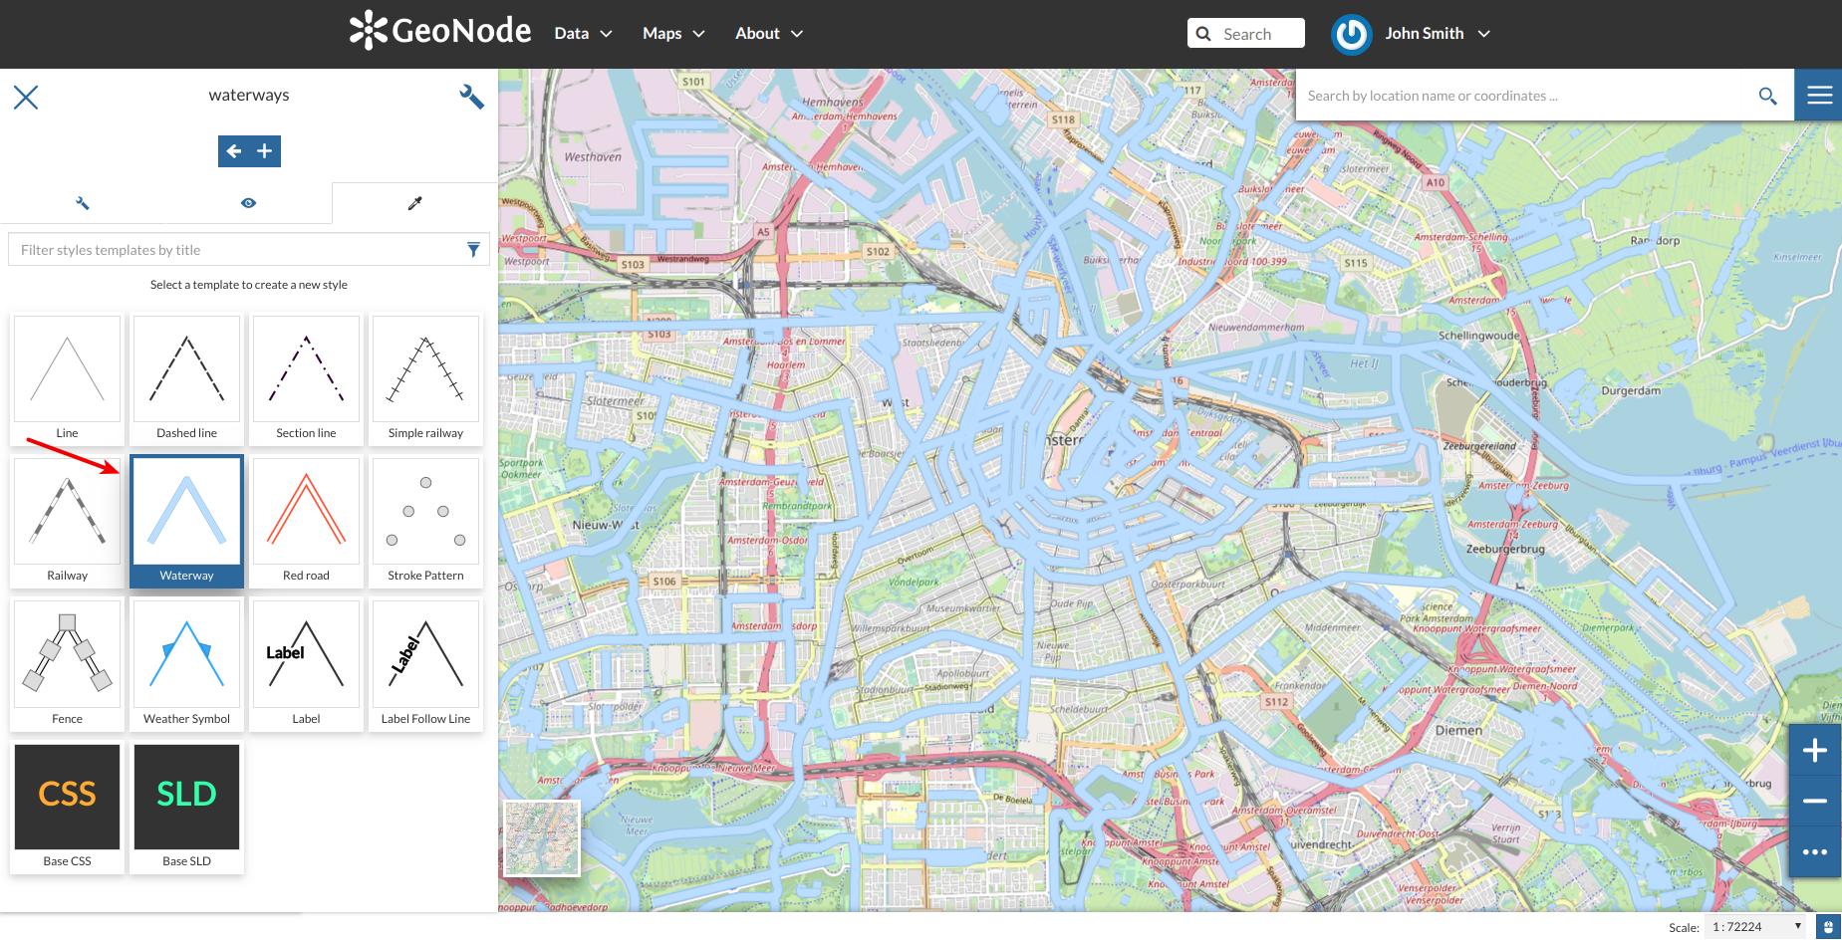Select the Railway template
Viewport: 1842px width, 940px height.
[x=67, y=521]
